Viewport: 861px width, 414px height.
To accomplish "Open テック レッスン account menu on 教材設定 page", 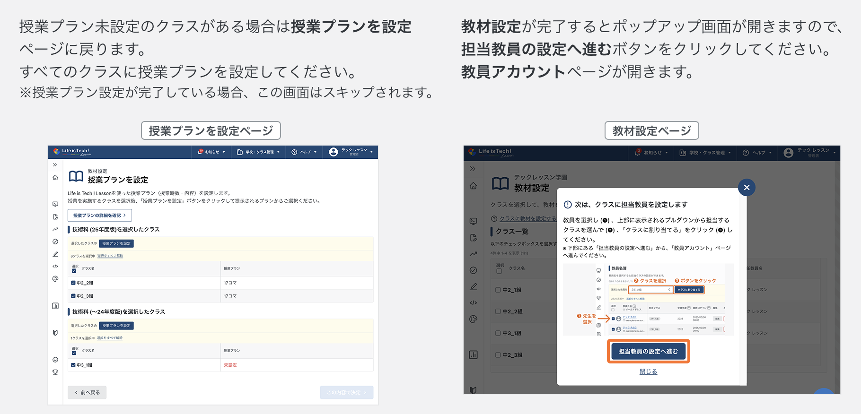I will (810, 153).
